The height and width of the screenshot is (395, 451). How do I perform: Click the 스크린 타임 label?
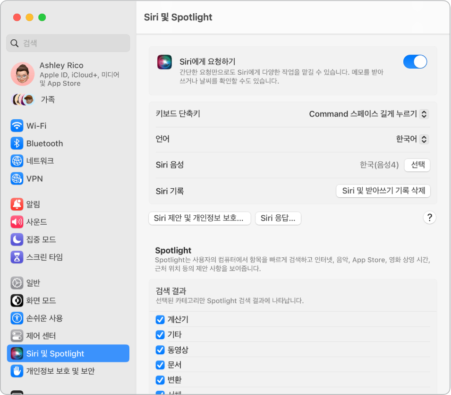point(44,257)
